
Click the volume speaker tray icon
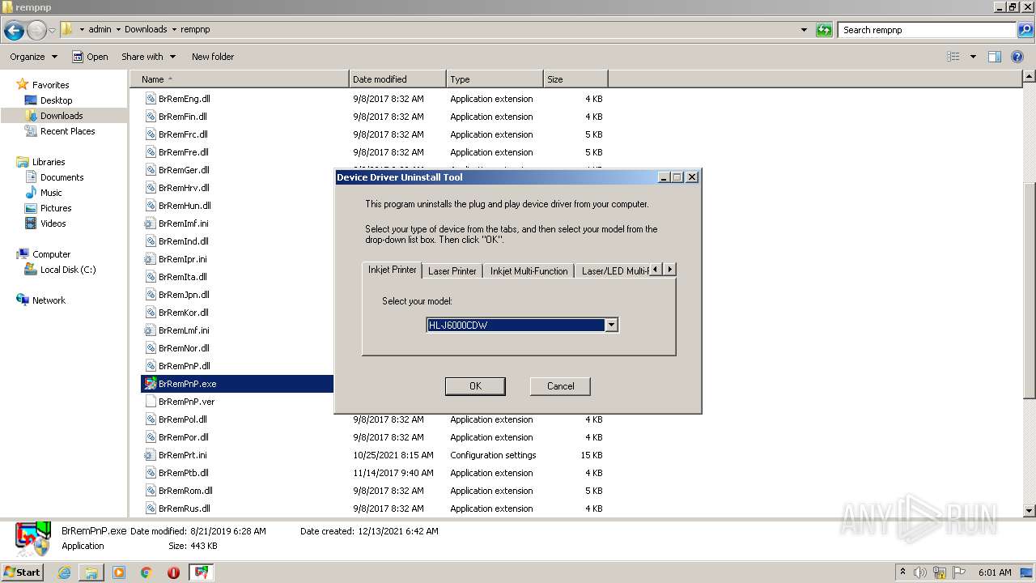920,572
